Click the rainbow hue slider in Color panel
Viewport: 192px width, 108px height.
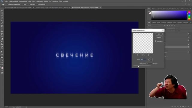[189, 15]
